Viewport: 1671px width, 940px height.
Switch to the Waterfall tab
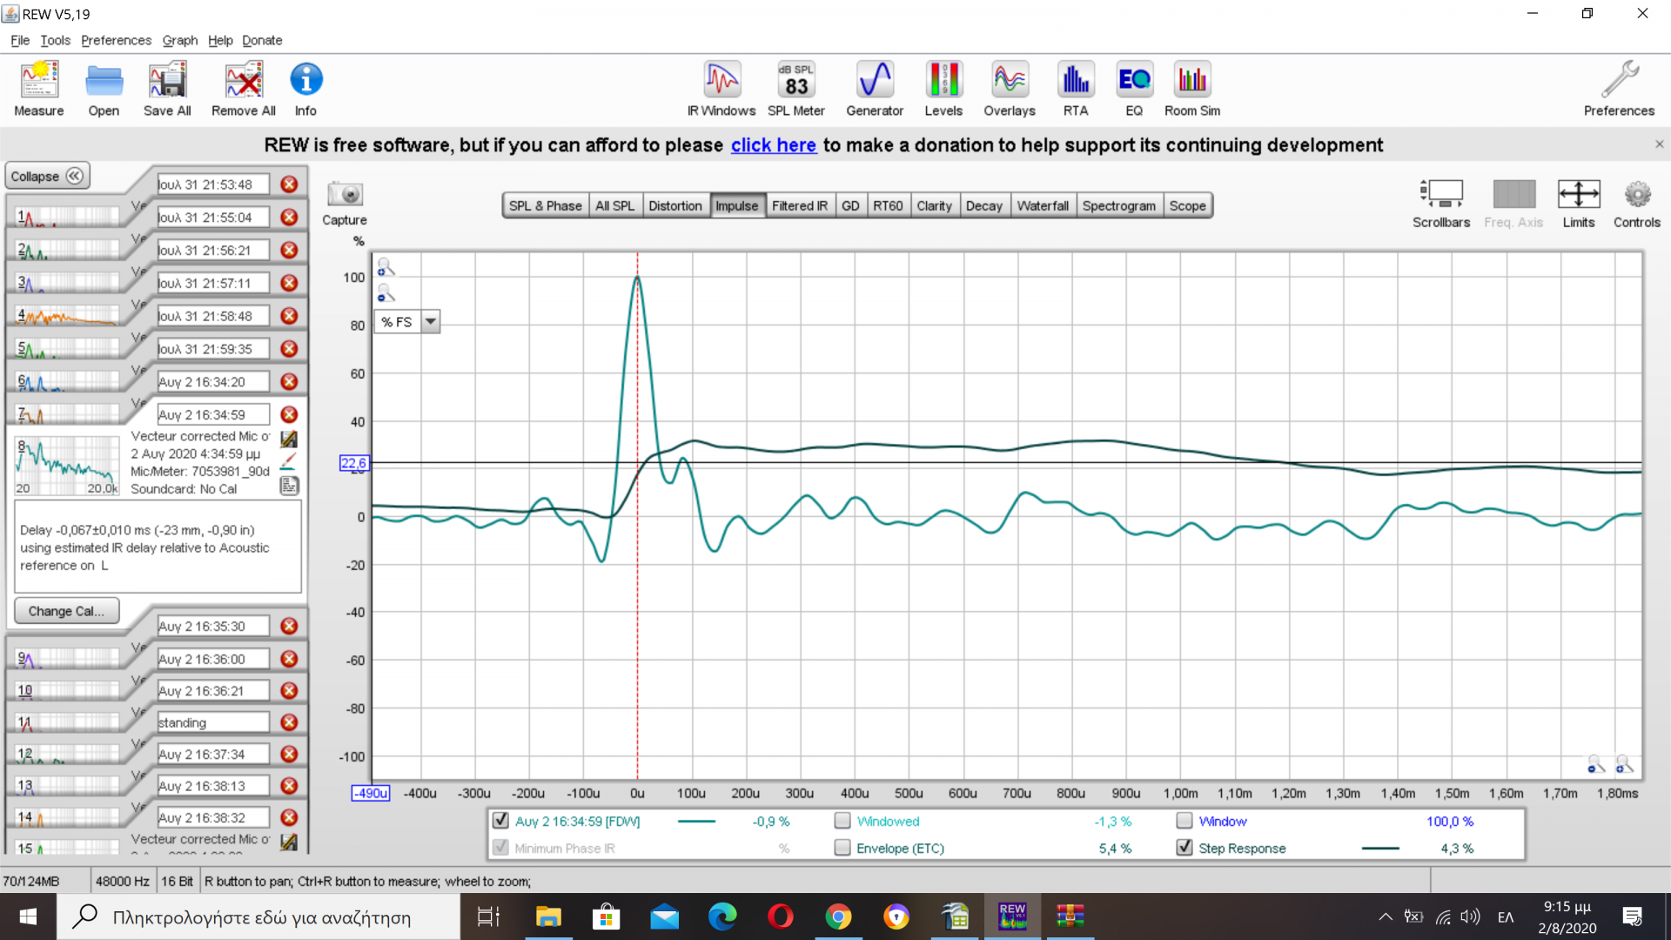coord(1042,206)
